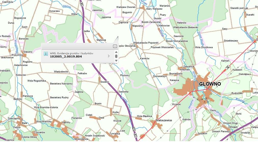Click the Dmosin Pierwszy label

click(x=221, y=131)
